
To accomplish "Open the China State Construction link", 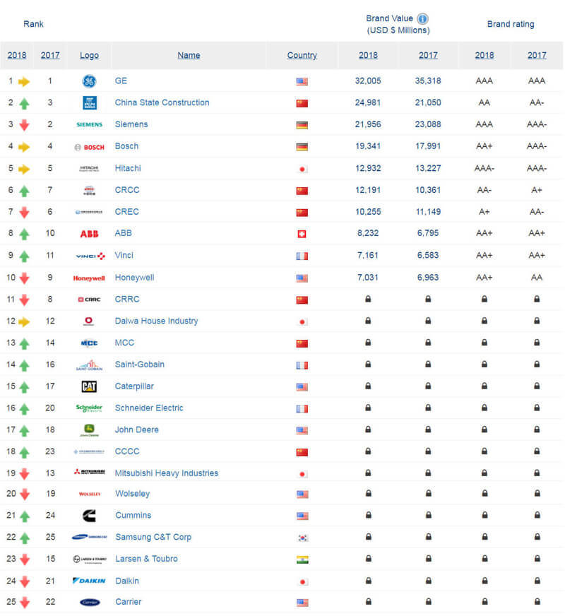I will click(162, 102).
